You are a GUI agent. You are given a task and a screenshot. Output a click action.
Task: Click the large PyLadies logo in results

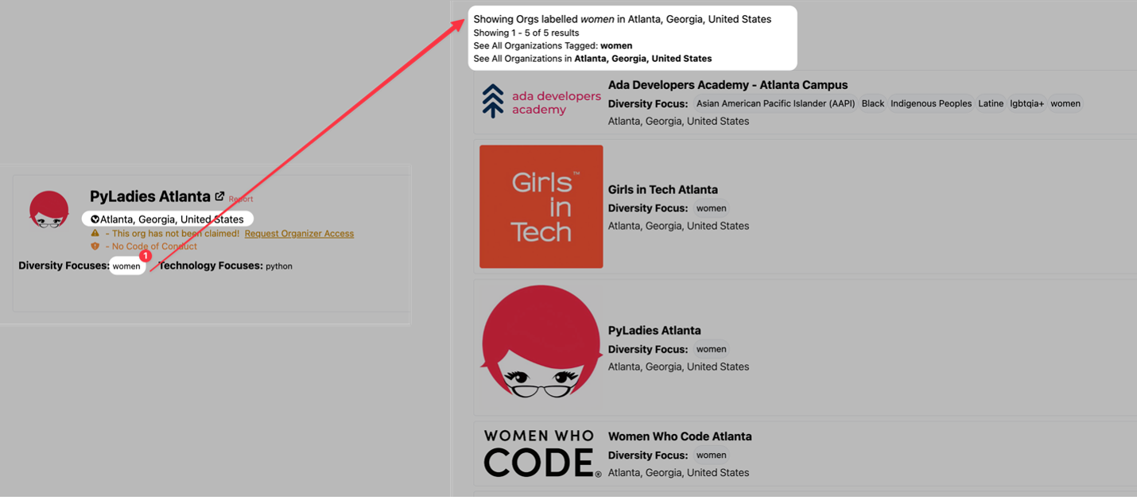click(x=541, y=342)
